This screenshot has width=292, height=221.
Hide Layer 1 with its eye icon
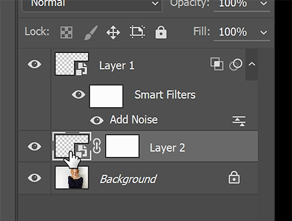(34, 64)
